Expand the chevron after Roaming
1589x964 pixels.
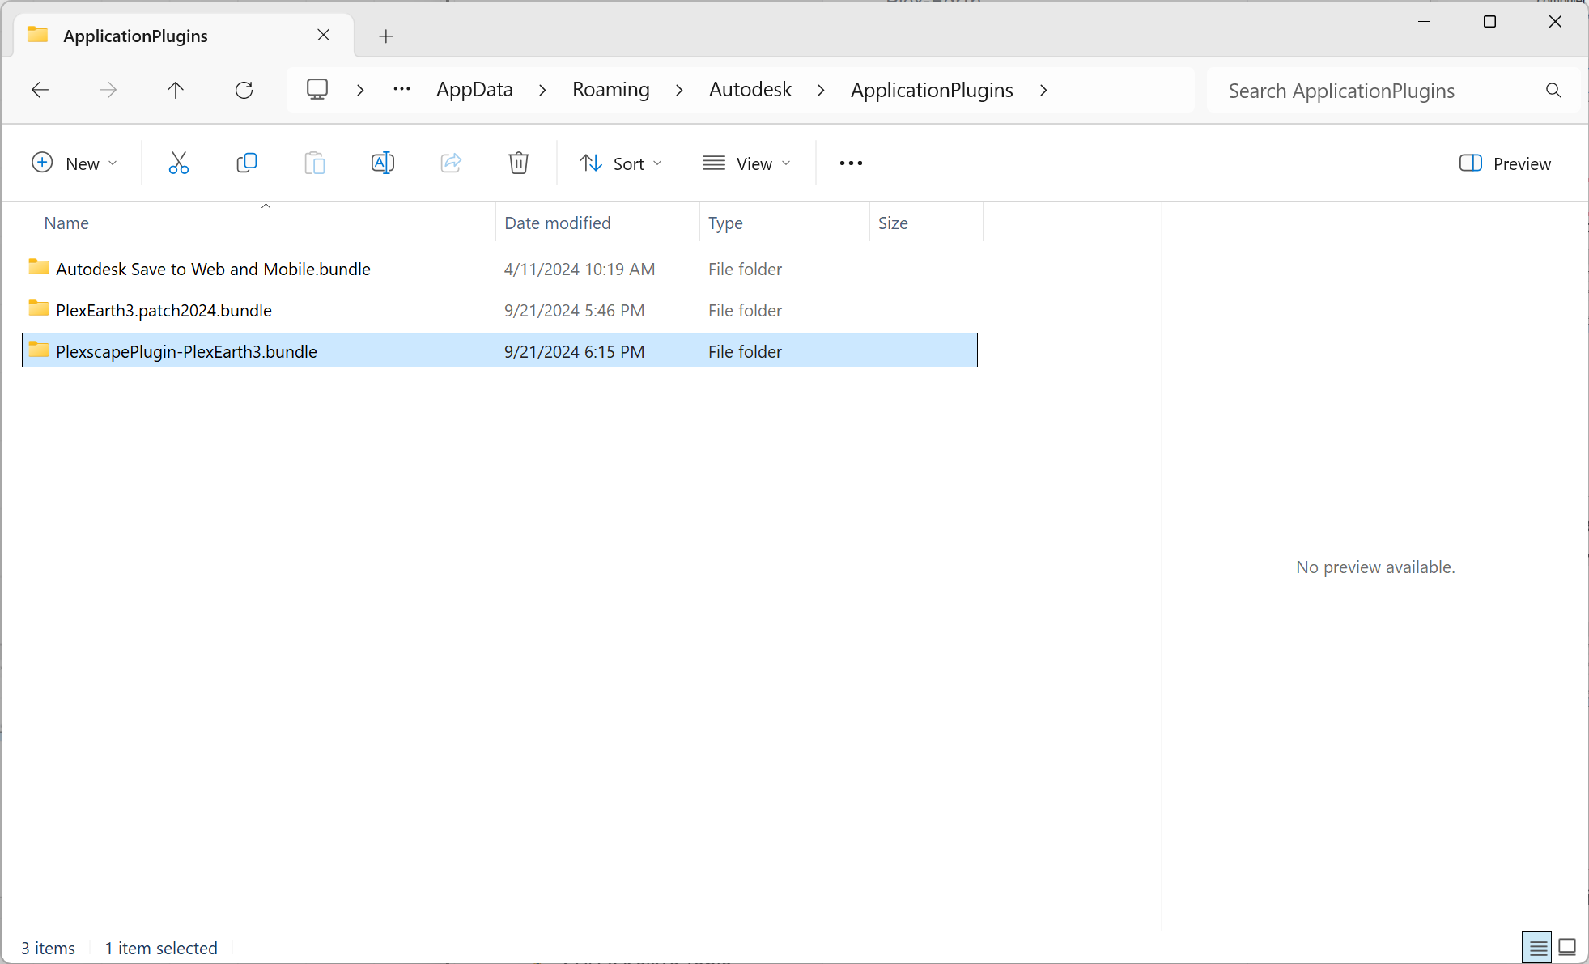pos(679,90)
